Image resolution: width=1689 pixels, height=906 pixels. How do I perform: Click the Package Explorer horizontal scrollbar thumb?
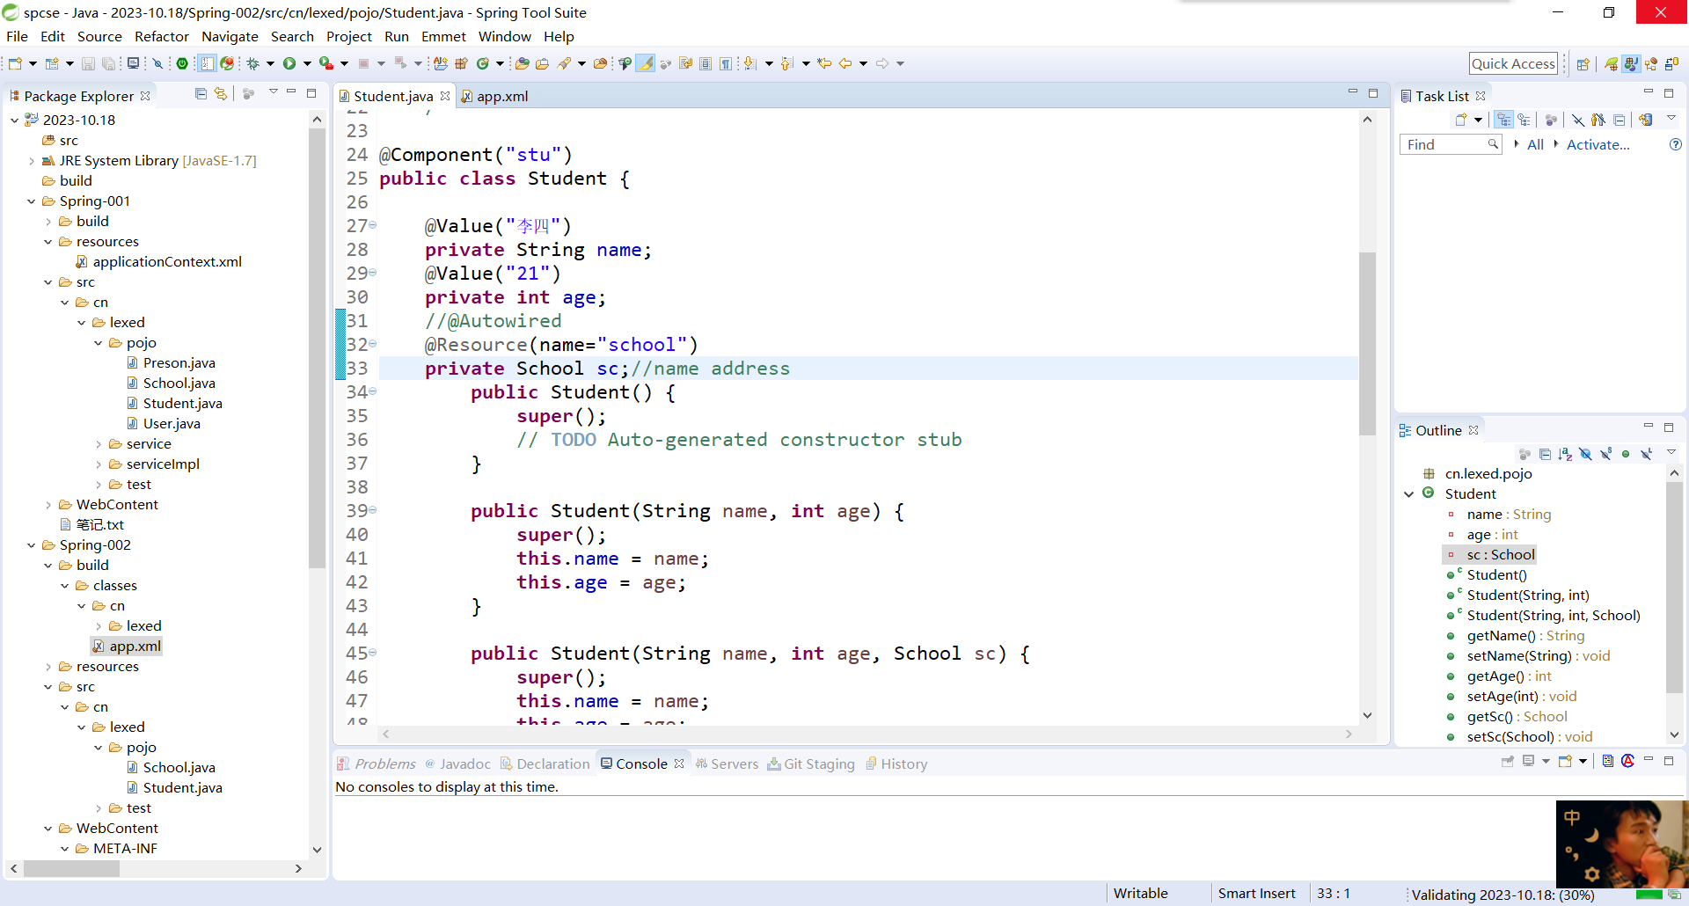[71, 868]
